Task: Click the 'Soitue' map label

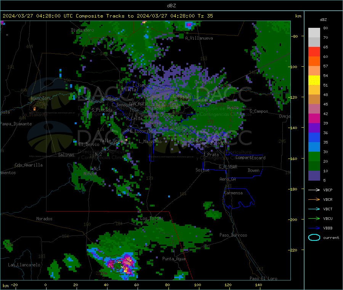Action: coord(202,170)
